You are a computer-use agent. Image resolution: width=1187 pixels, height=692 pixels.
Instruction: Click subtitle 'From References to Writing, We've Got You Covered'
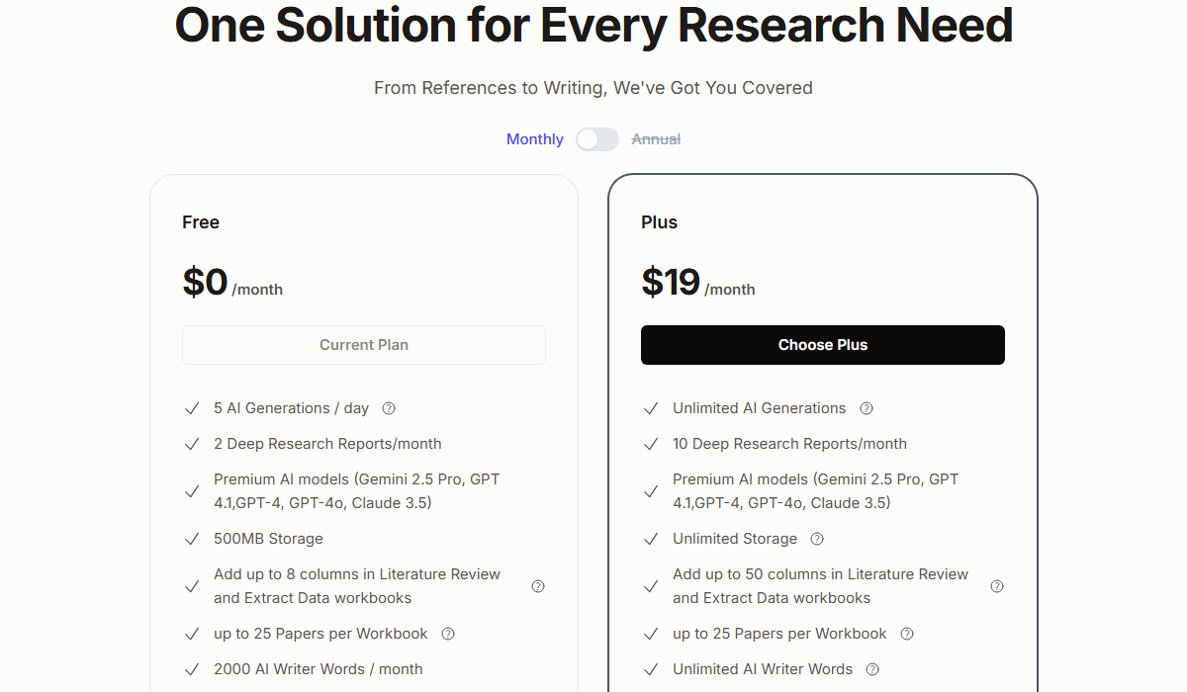(593, 88)
